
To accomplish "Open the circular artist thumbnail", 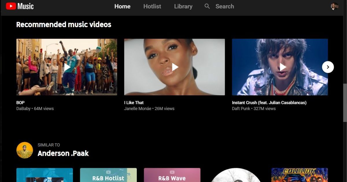I will (x=236, y=175).
